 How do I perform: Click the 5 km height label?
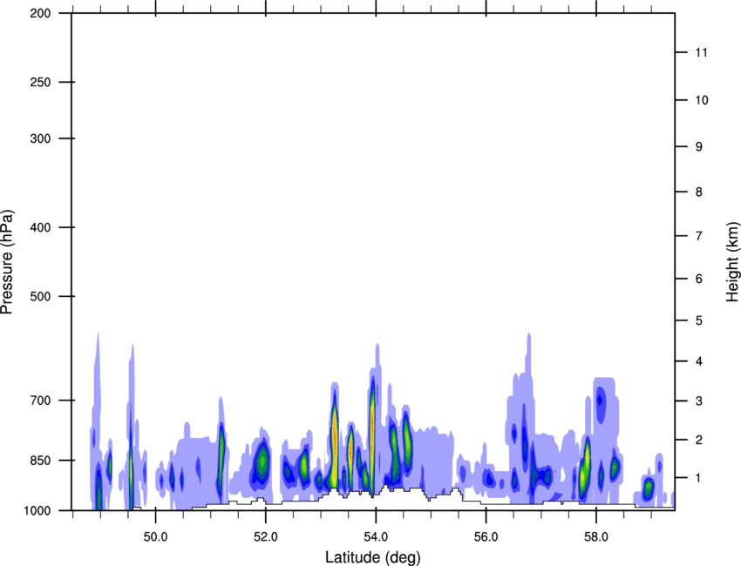pyautogui.click(x=699, y=320)
